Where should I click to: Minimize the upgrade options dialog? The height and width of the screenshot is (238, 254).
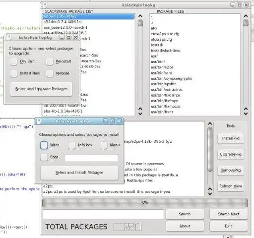pos(62,38)
